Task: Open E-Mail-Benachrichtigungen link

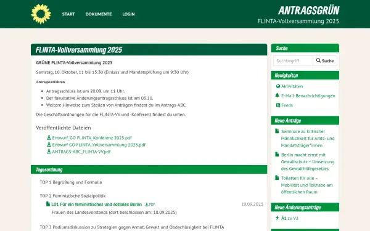Action: coord(308,95)
